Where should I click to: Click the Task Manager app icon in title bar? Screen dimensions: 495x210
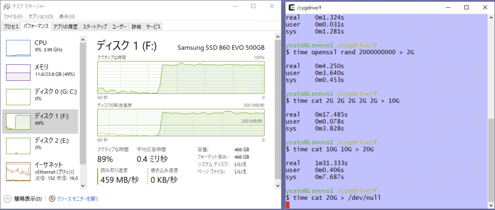click(x=6, y=7)
